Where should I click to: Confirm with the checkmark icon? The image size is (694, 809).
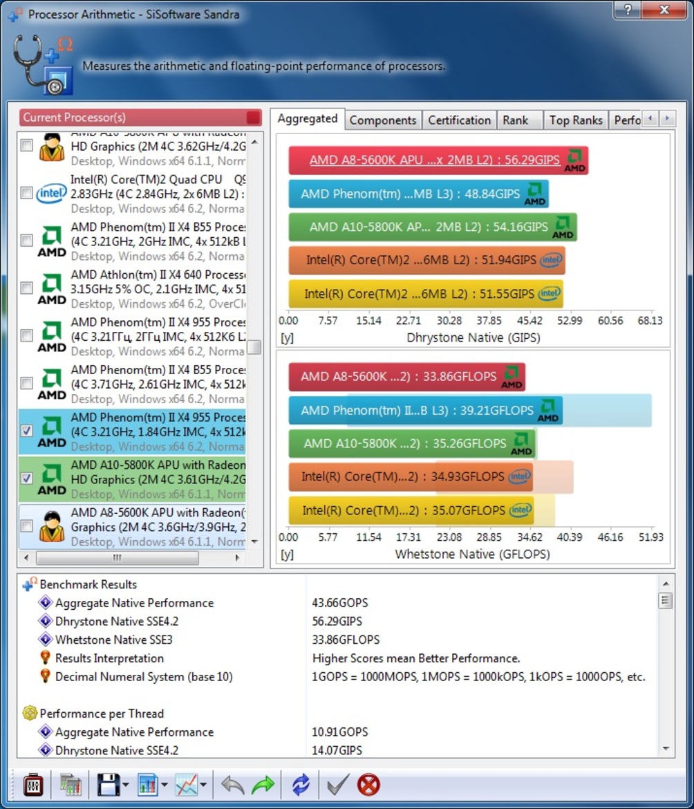(x=338, y=785)
